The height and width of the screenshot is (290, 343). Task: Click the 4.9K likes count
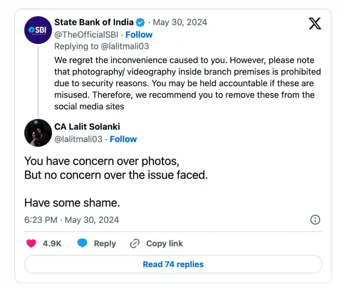(x=52, y=243)
